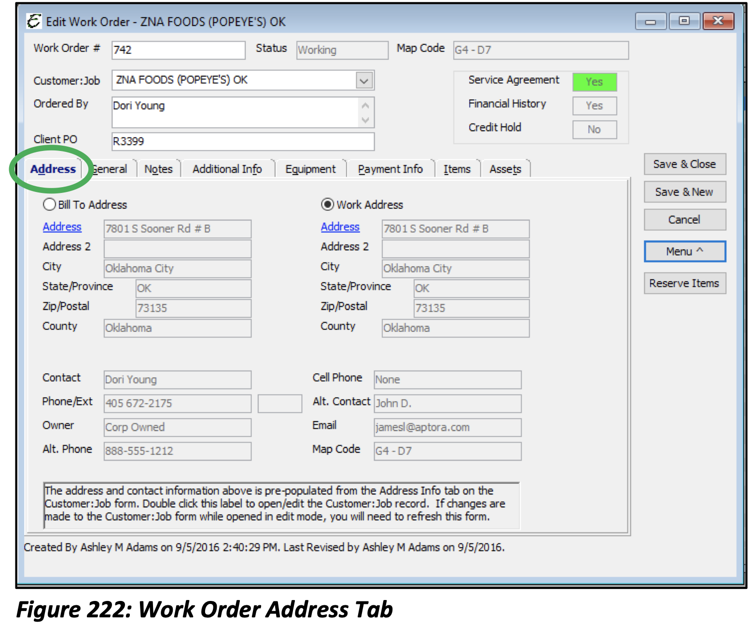Viewport: 752px width, 627px height.
Task: Select the Notes tab
Action: pos(158,169)
